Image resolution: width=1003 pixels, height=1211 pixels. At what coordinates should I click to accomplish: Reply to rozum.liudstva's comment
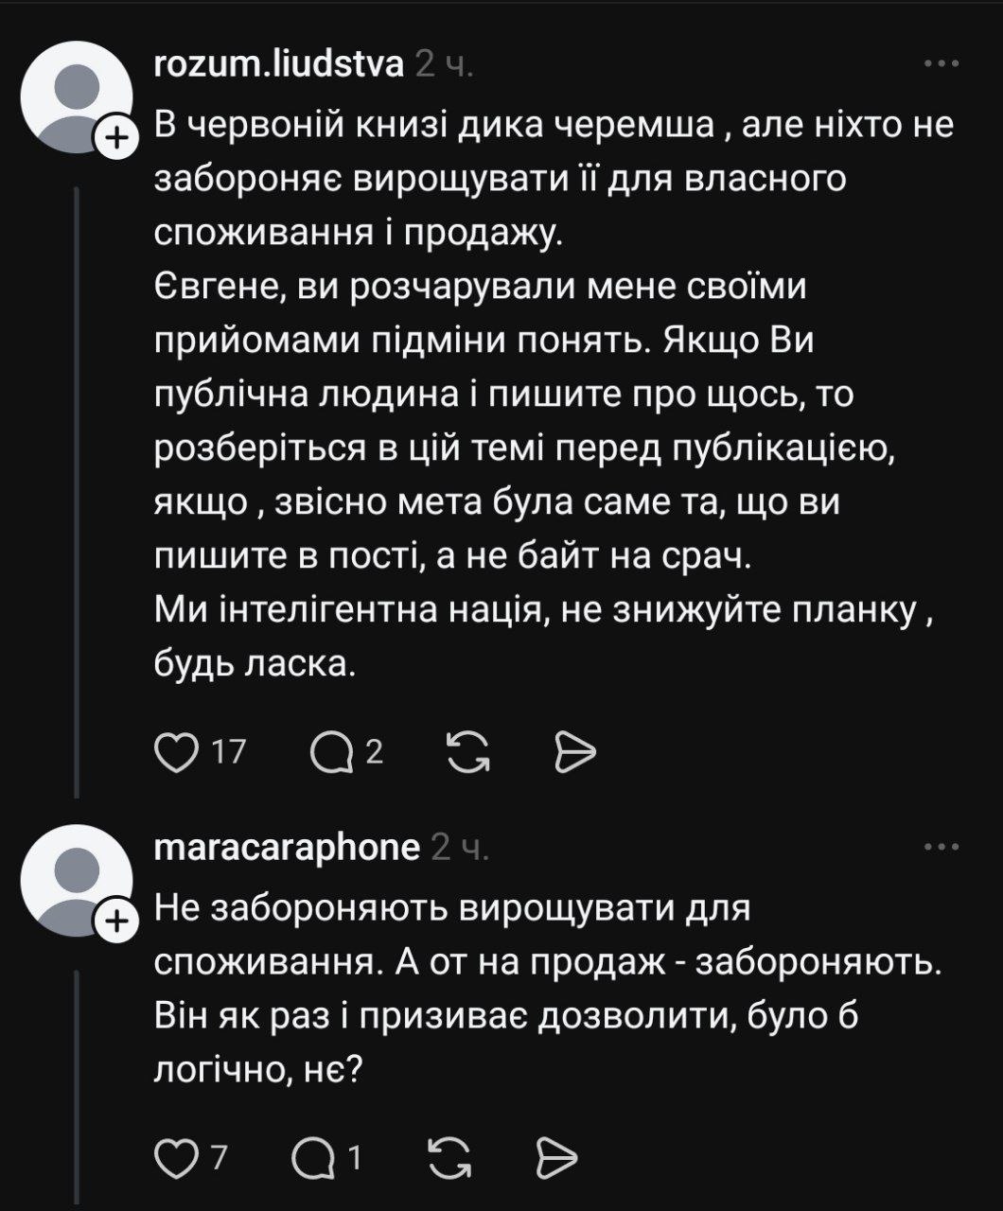331,752
